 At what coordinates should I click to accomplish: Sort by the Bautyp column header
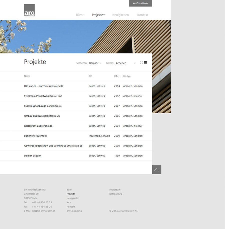(127, 76)
